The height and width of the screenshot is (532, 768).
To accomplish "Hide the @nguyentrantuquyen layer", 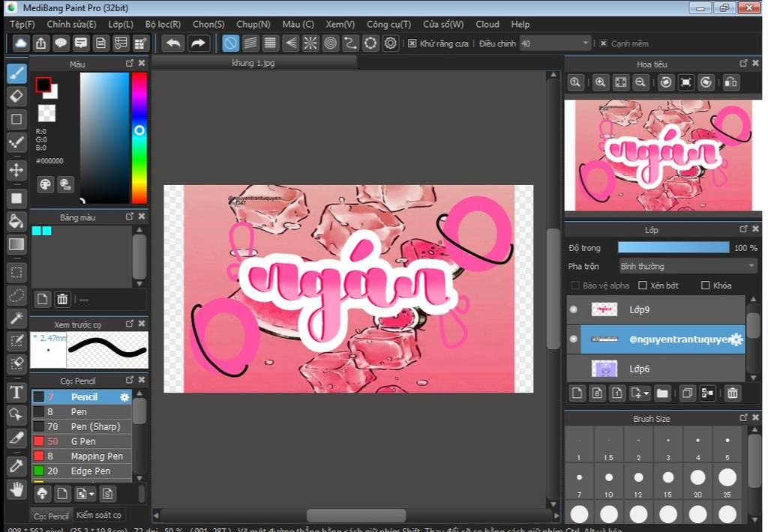I will click(574, 339).
